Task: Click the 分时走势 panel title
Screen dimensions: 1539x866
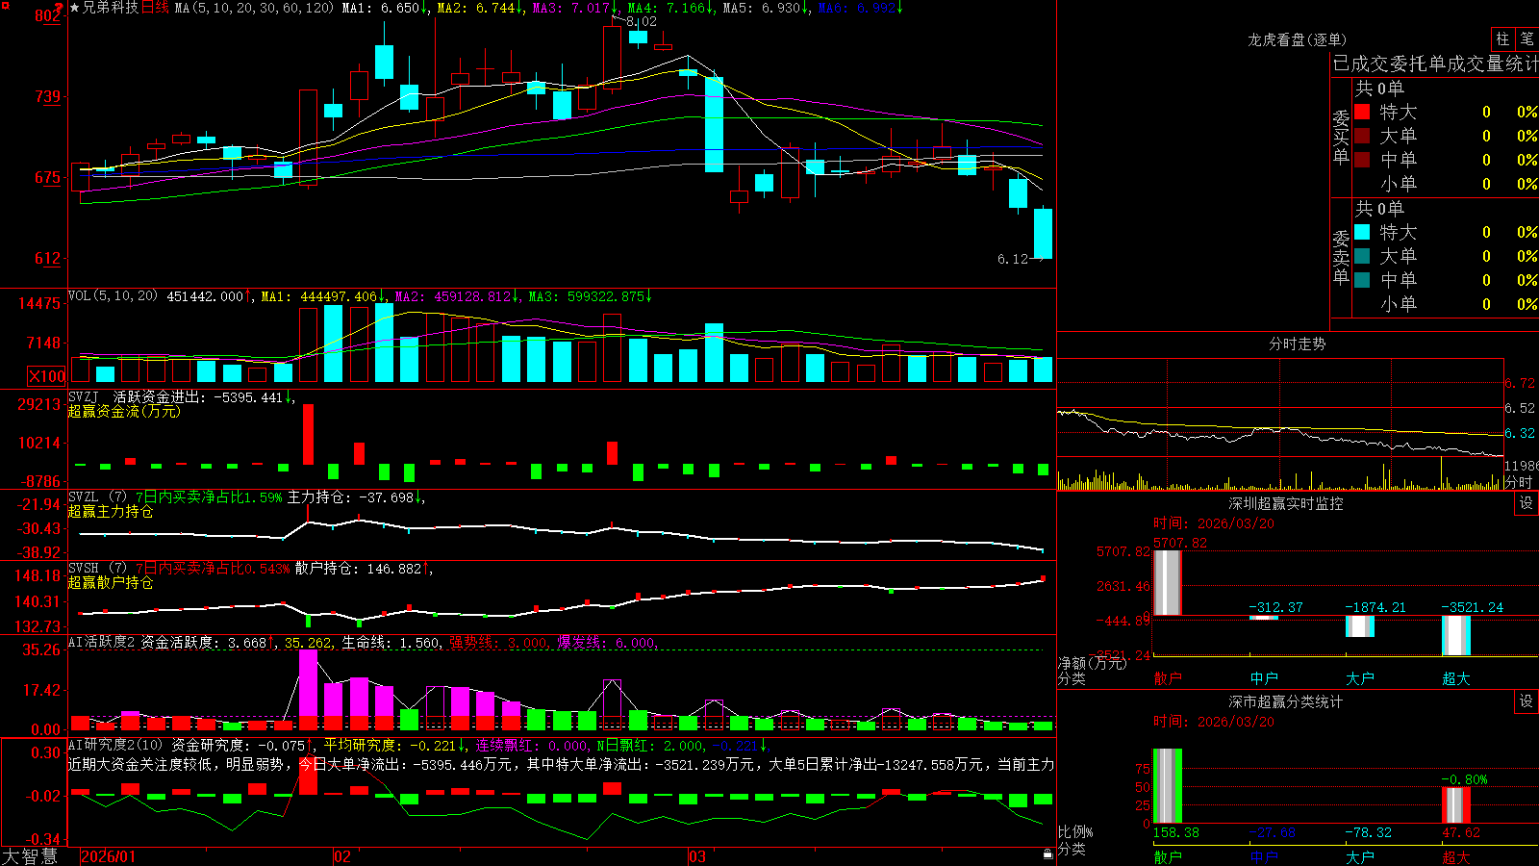Action: tap(1298, 344)
